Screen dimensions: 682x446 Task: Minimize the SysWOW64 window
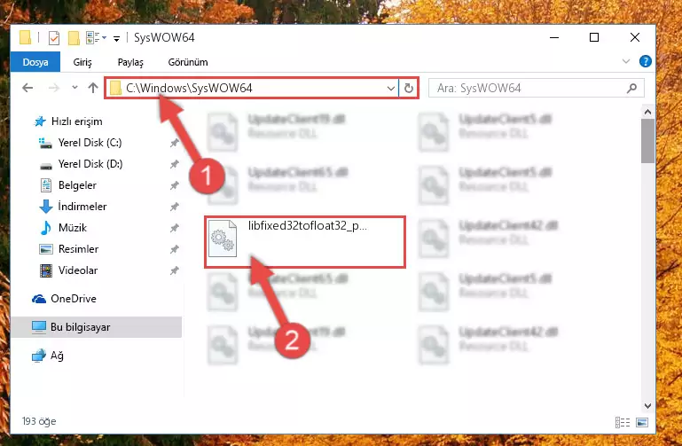click(554, 38)
